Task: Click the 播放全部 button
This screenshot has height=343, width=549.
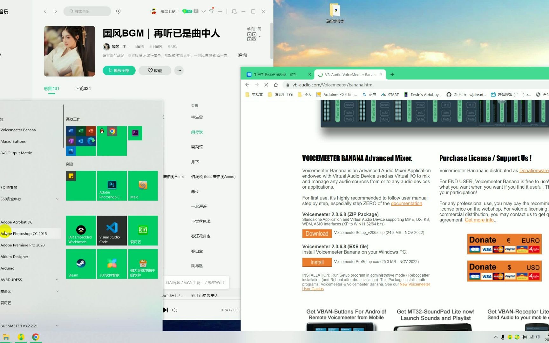Action: 119,71
